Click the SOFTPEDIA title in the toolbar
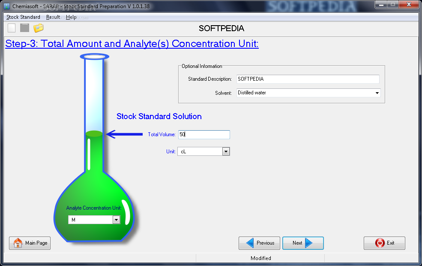This screenshot has height=266, width=422. 221,28
